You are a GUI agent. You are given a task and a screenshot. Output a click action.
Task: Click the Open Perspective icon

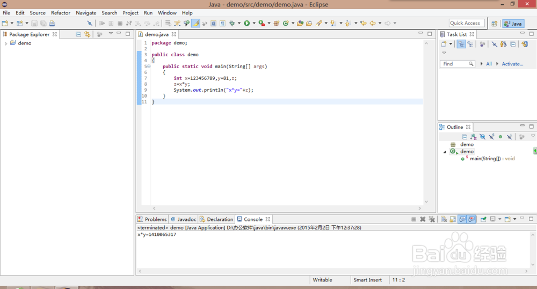click(x=494, y=24)
